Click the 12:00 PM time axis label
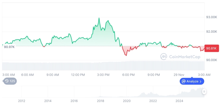The height and width of the screenshot is (104, 223). coord(78,75)
